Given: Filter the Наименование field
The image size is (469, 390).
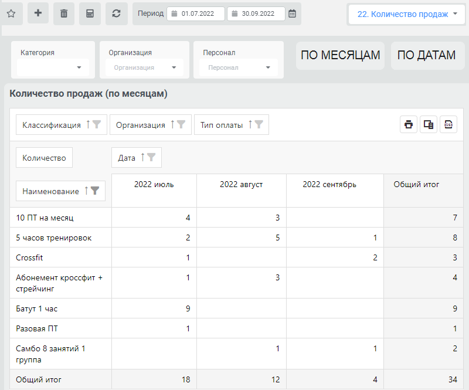Looking at the screenshot, I should tap(95, 191).
